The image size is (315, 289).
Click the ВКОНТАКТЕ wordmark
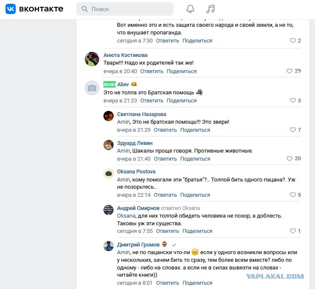(x=41, y=9)
